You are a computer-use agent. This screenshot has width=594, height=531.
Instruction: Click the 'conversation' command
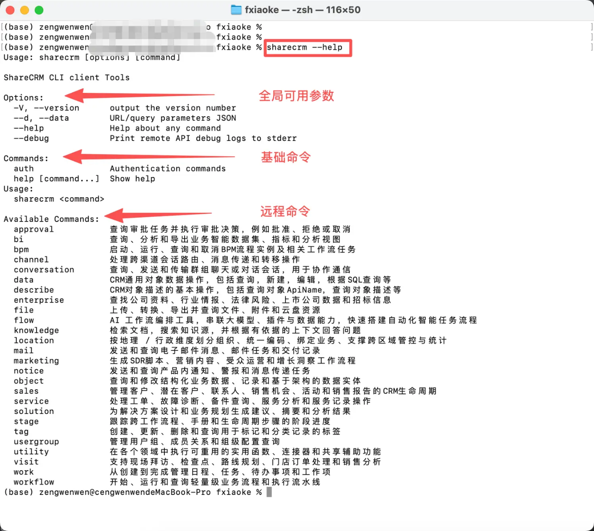pyautogui.click(x=44, y=270)
